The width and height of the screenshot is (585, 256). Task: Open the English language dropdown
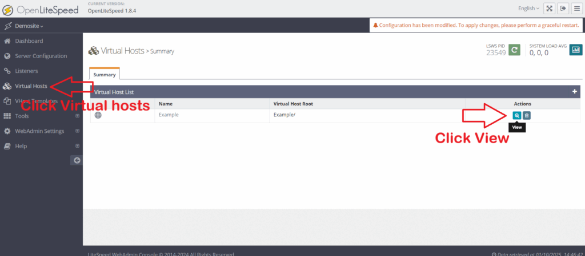(x=528, y=9)
